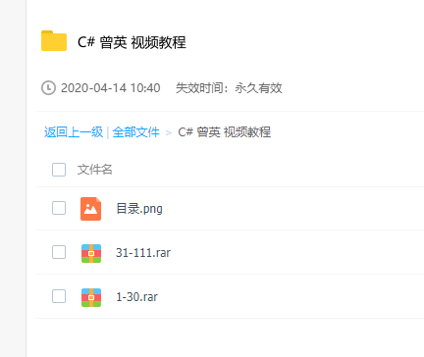The image size is (424, 357).
Task: Click the 失效时间: 永久有效 label
Action: [x=229, y=88]
